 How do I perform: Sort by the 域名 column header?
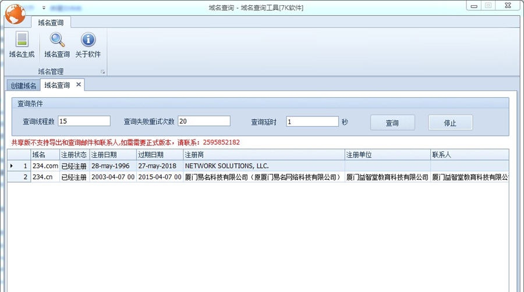[x=45, y=155]
